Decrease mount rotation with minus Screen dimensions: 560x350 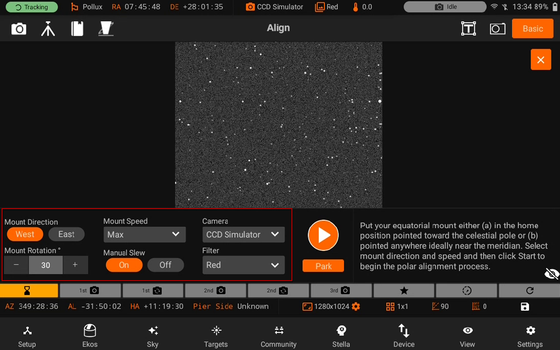(x=17, y=265)
